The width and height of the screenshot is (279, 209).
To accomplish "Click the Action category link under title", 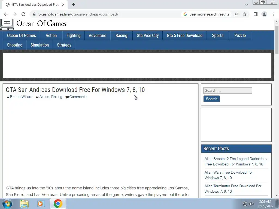I will pyautogui.click(x=44, y=97).
